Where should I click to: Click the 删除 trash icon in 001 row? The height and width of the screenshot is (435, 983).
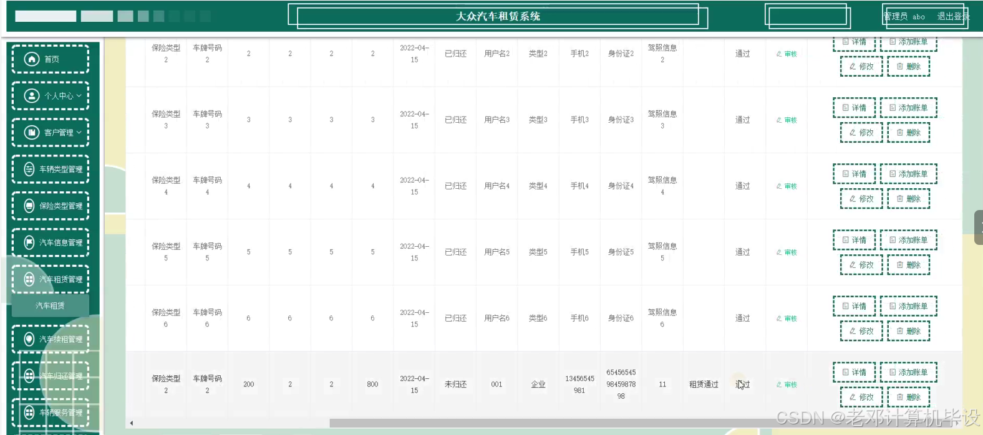click(x=900, y=397)
